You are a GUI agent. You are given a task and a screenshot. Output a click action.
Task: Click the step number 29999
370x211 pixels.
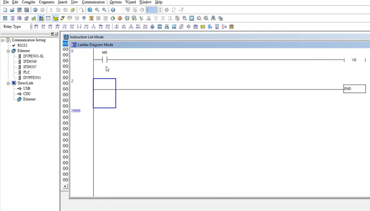[76, 111]
